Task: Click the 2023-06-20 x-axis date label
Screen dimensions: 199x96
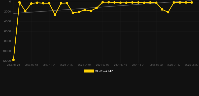Action: coord(13,65)
